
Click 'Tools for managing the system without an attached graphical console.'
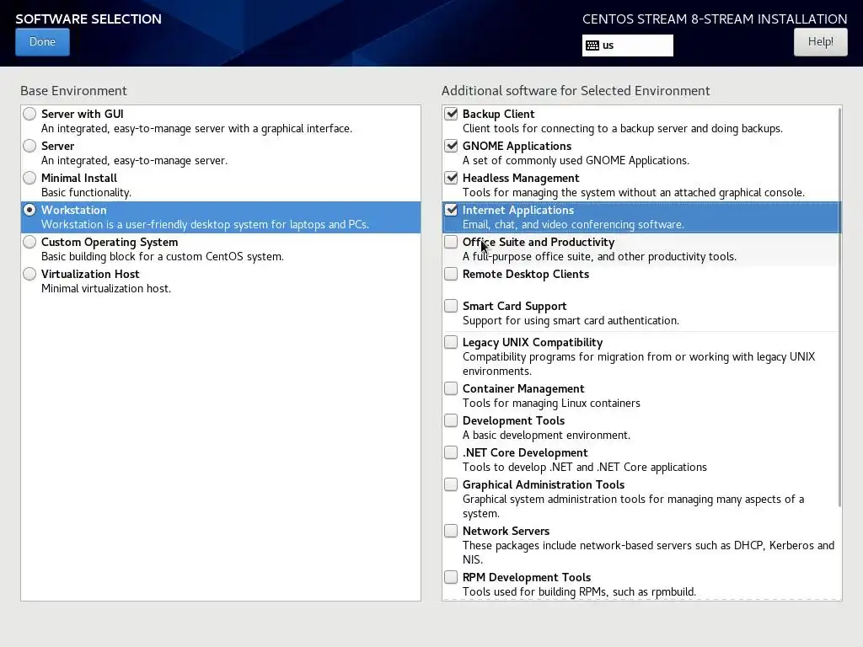634,193
